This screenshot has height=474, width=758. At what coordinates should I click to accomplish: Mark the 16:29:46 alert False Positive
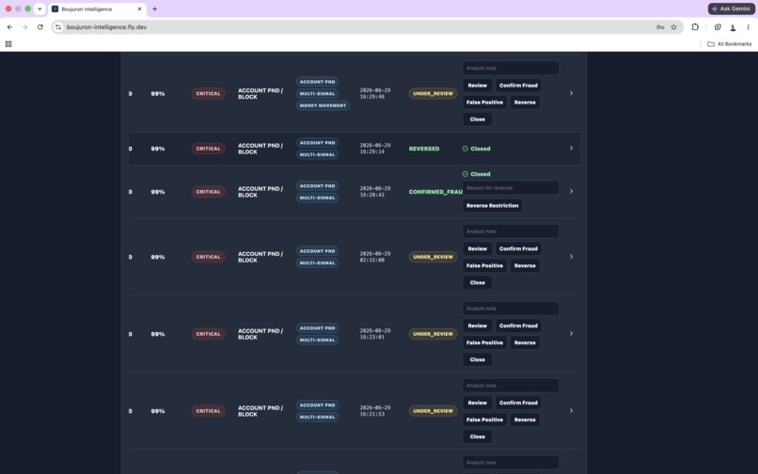[484, 103]
